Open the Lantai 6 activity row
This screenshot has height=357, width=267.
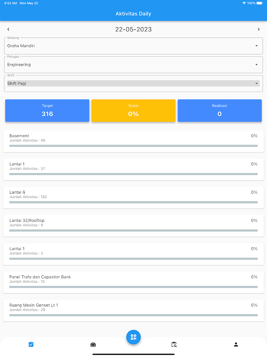[x=133, y=198]
